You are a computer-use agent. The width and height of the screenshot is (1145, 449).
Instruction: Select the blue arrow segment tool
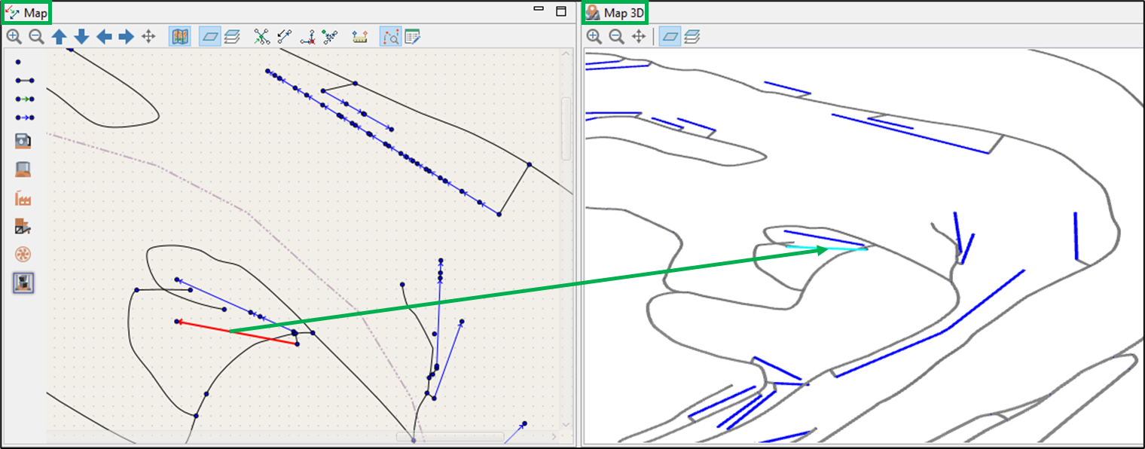coord(24,118)
